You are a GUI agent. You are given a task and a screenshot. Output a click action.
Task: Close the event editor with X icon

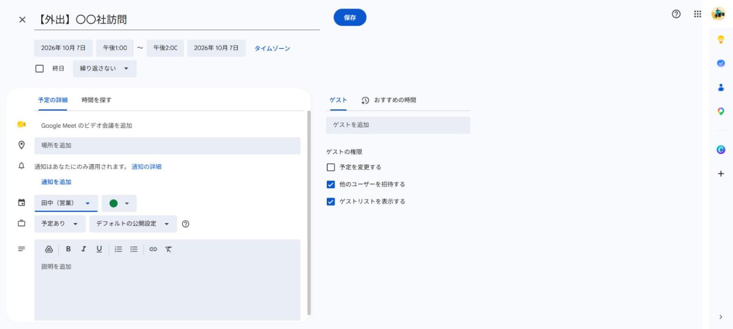click(x=22, y=20)
